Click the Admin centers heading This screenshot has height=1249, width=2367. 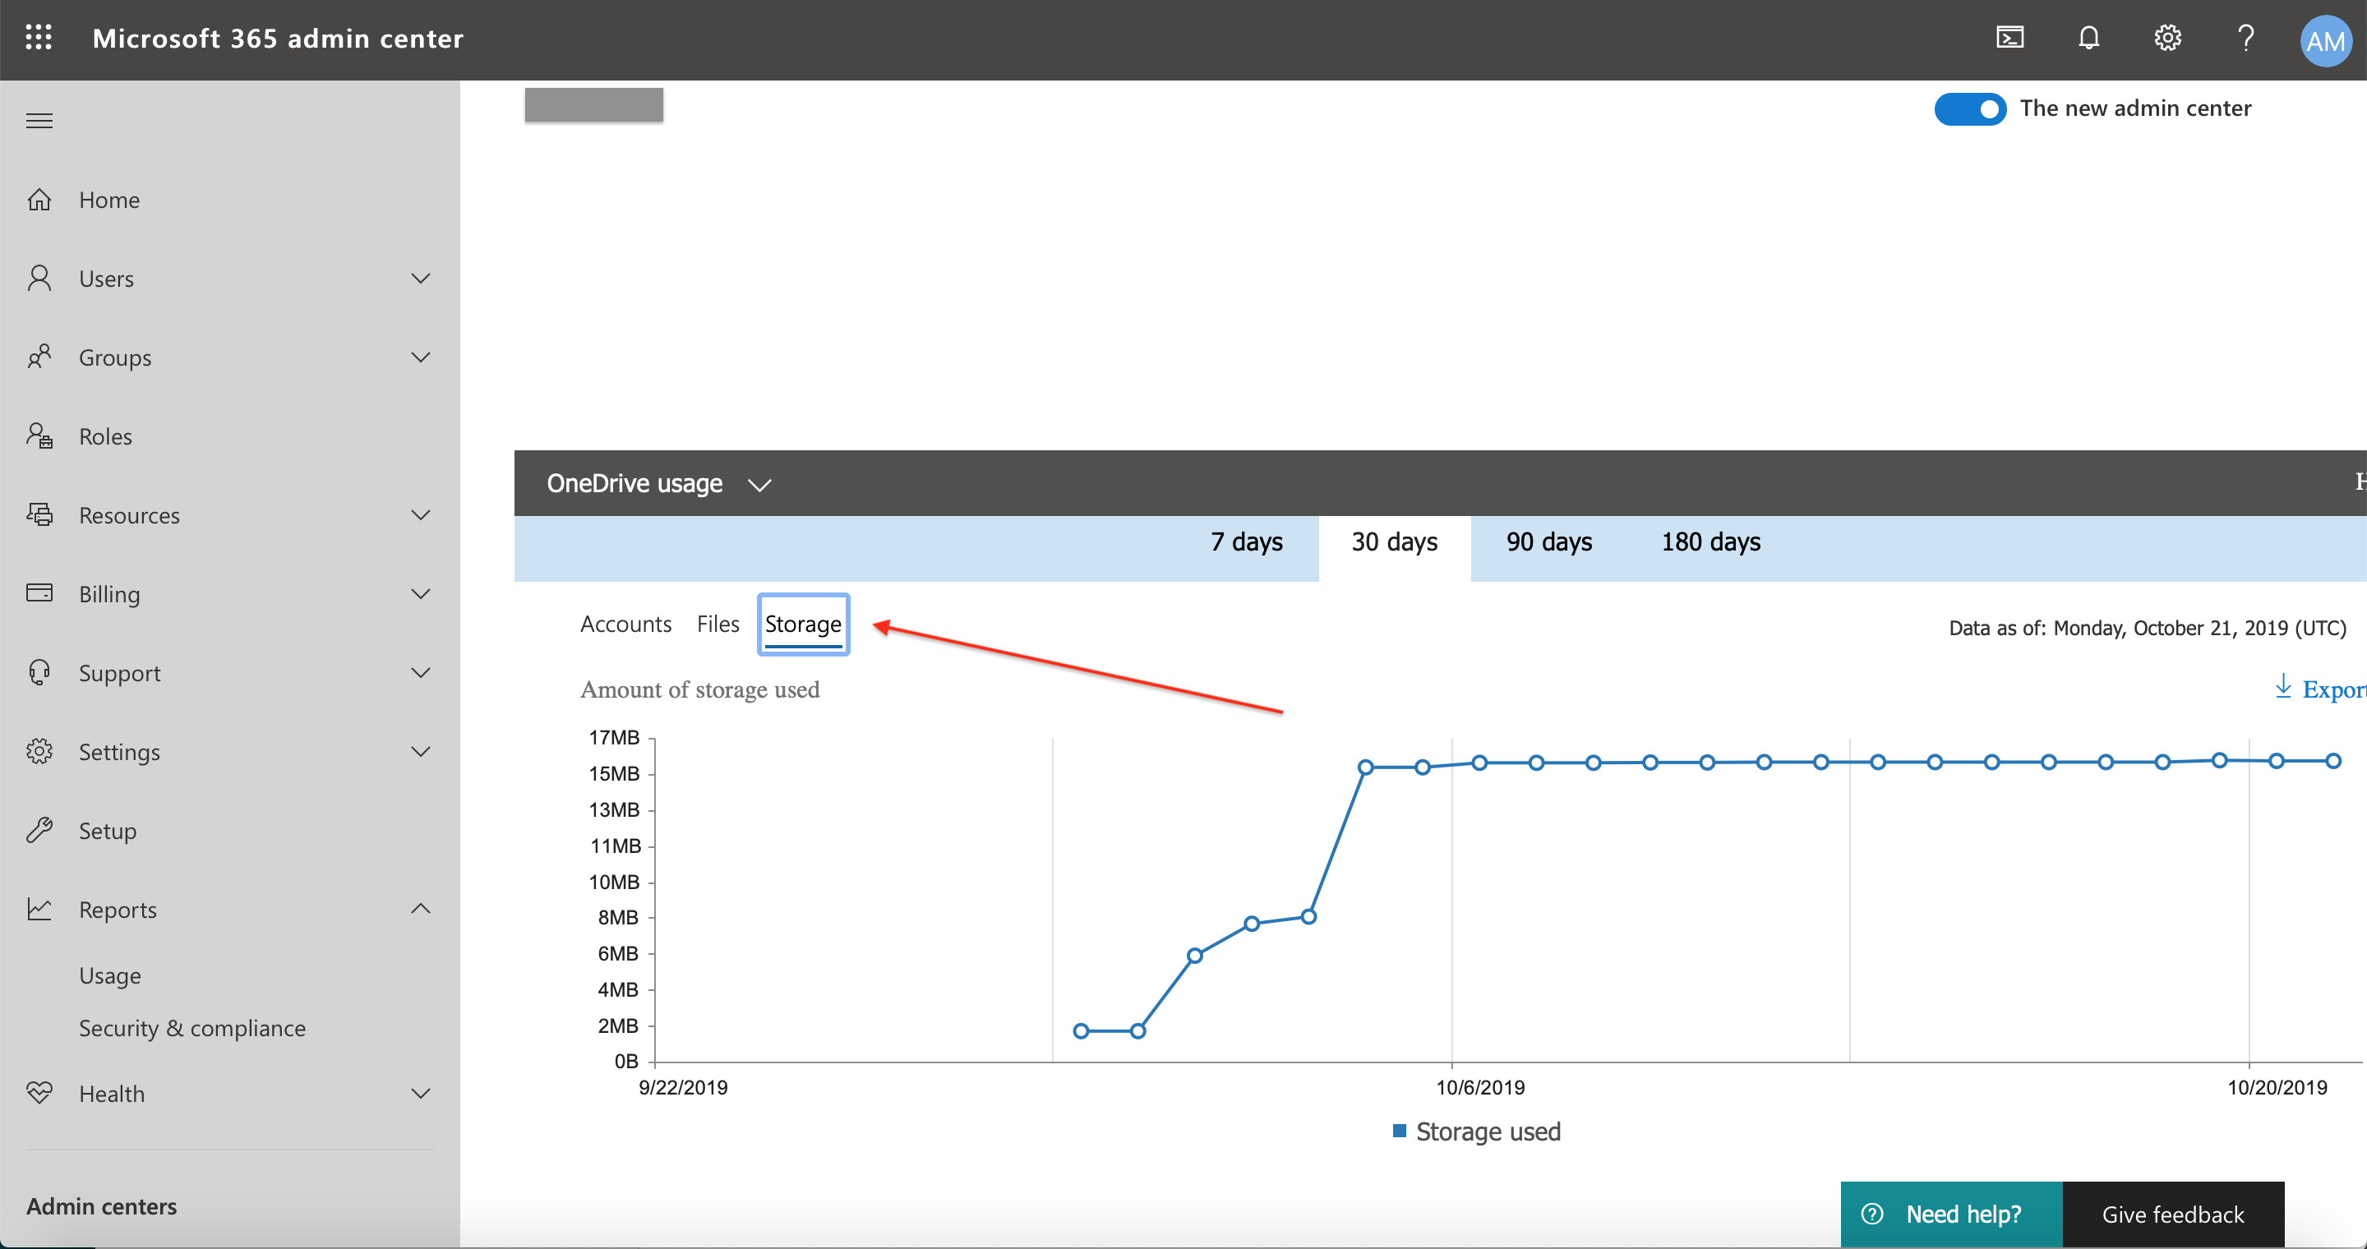coord(101,1205)
